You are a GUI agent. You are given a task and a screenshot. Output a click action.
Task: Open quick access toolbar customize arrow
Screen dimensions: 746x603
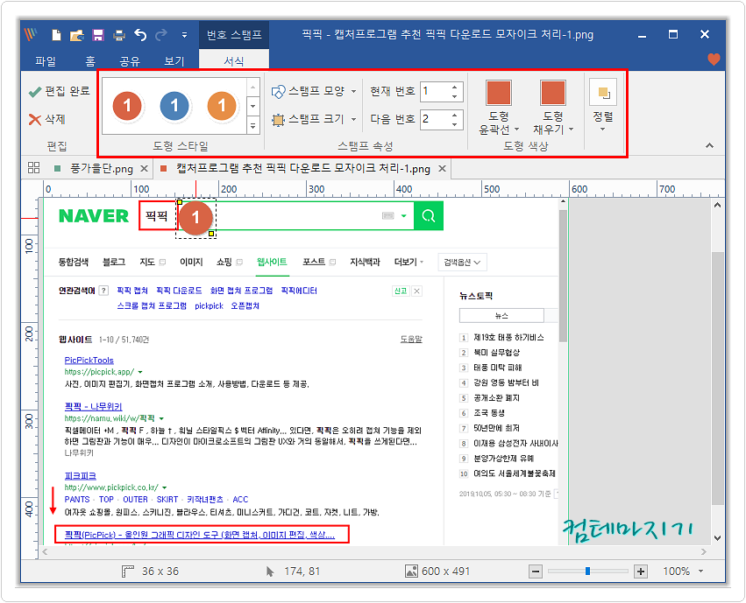(185, 35)
